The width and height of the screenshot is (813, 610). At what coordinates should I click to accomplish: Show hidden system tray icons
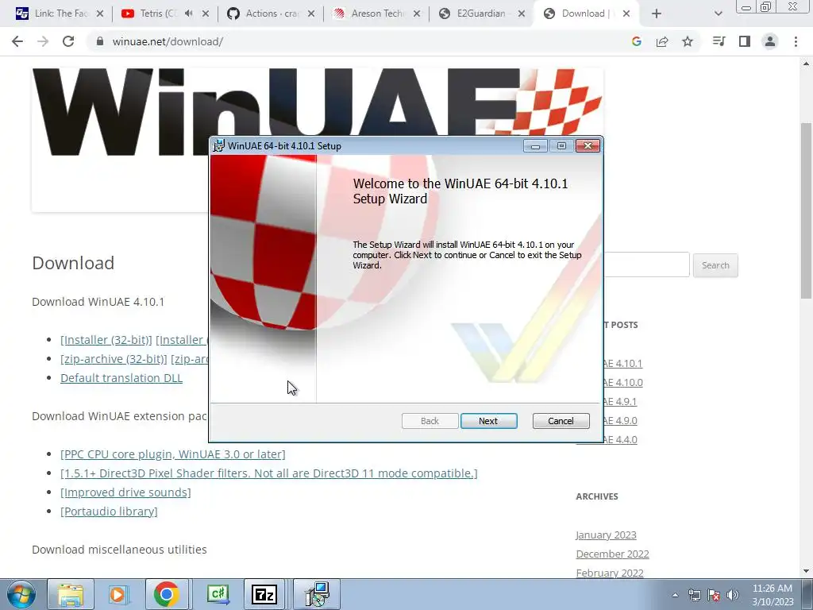click(x=675, y=595)
